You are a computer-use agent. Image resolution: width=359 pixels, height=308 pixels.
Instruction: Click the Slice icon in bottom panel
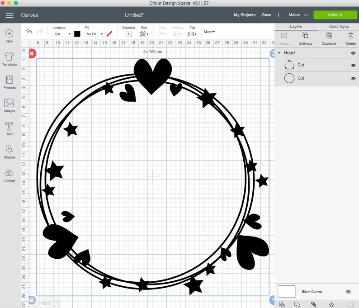tap(282, 304)
